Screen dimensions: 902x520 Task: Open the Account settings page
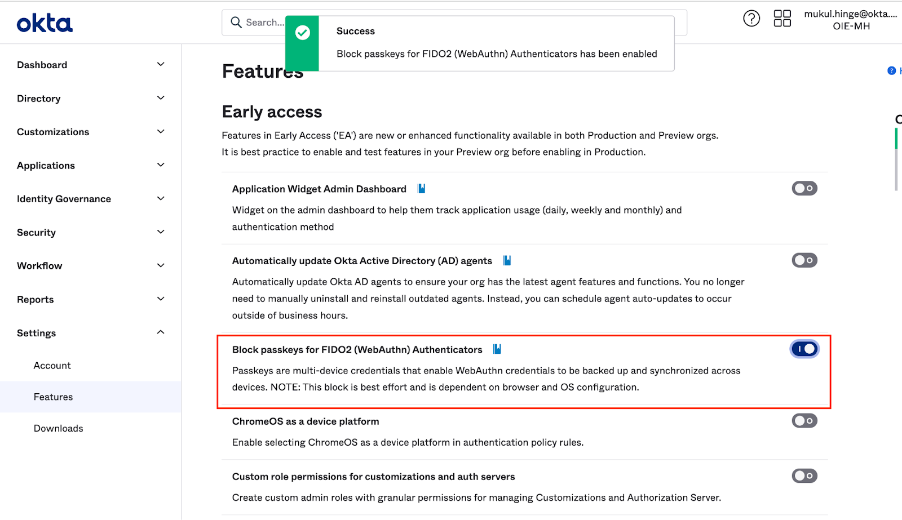pos(52,365)
